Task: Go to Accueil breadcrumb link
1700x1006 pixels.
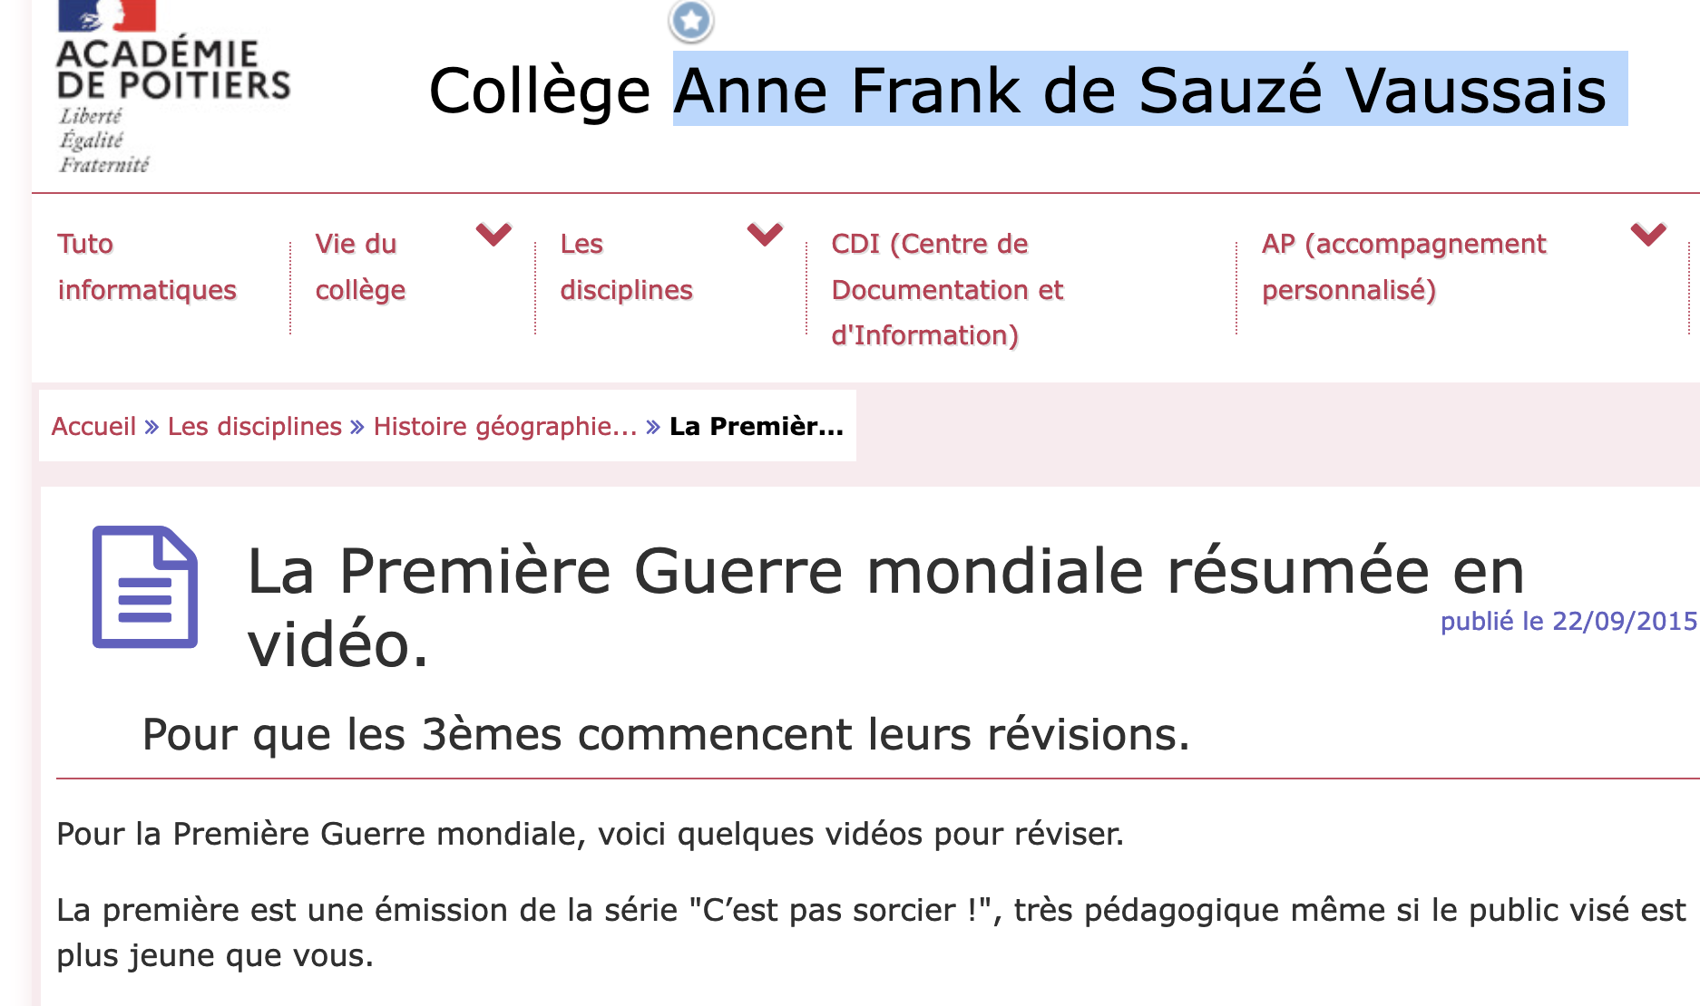Action: tap(93, 427)
